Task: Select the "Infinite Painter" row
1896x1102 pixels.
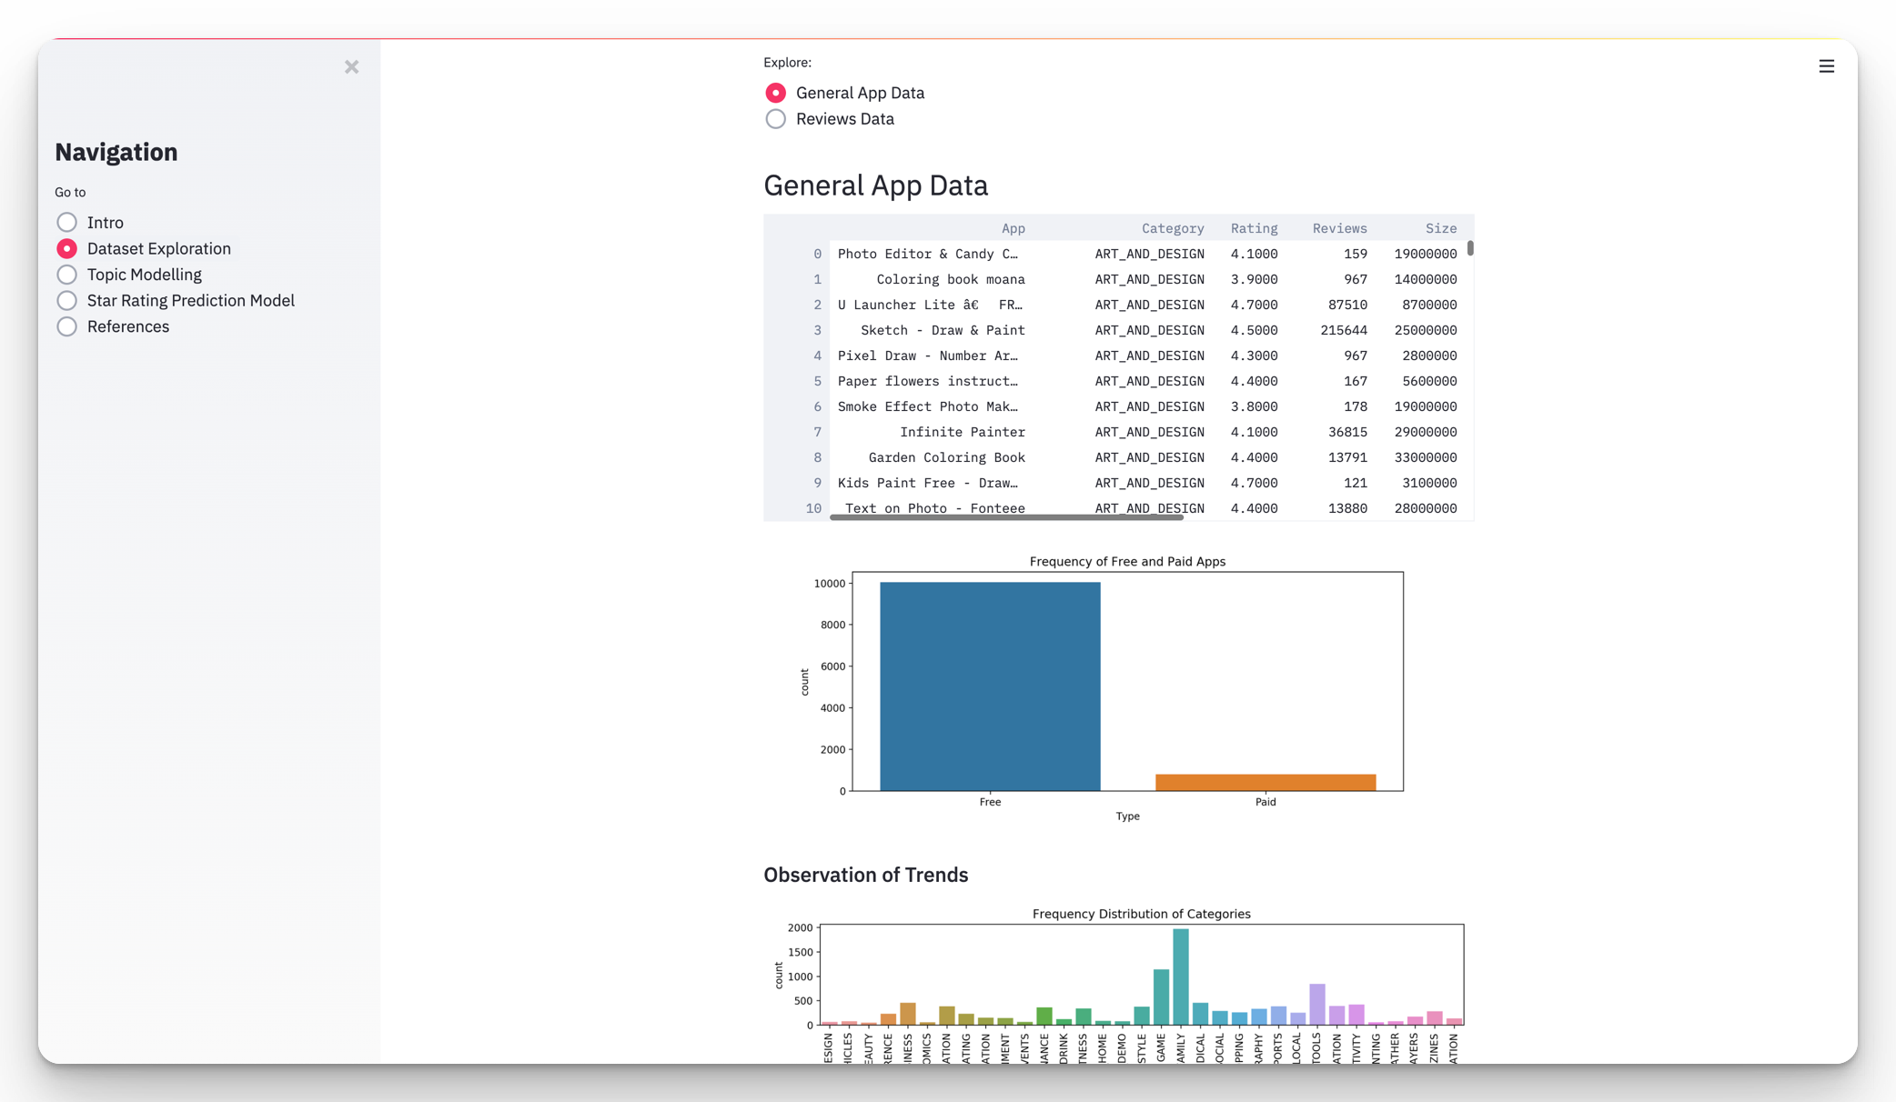Action: (x=962, y=432)
